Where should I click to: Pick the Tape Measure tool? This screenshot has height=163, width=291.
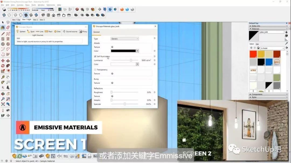click(3, 77)
